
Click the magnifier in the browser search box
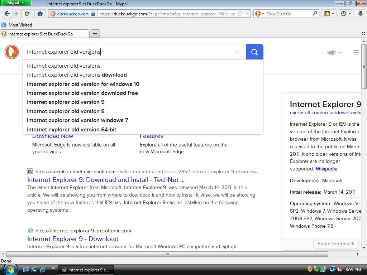tap(315, 14)
